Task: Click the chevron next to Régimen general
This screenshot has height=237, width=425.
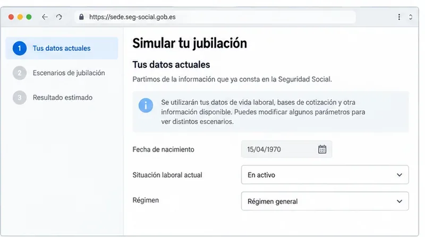Action: tap(399, 201)
